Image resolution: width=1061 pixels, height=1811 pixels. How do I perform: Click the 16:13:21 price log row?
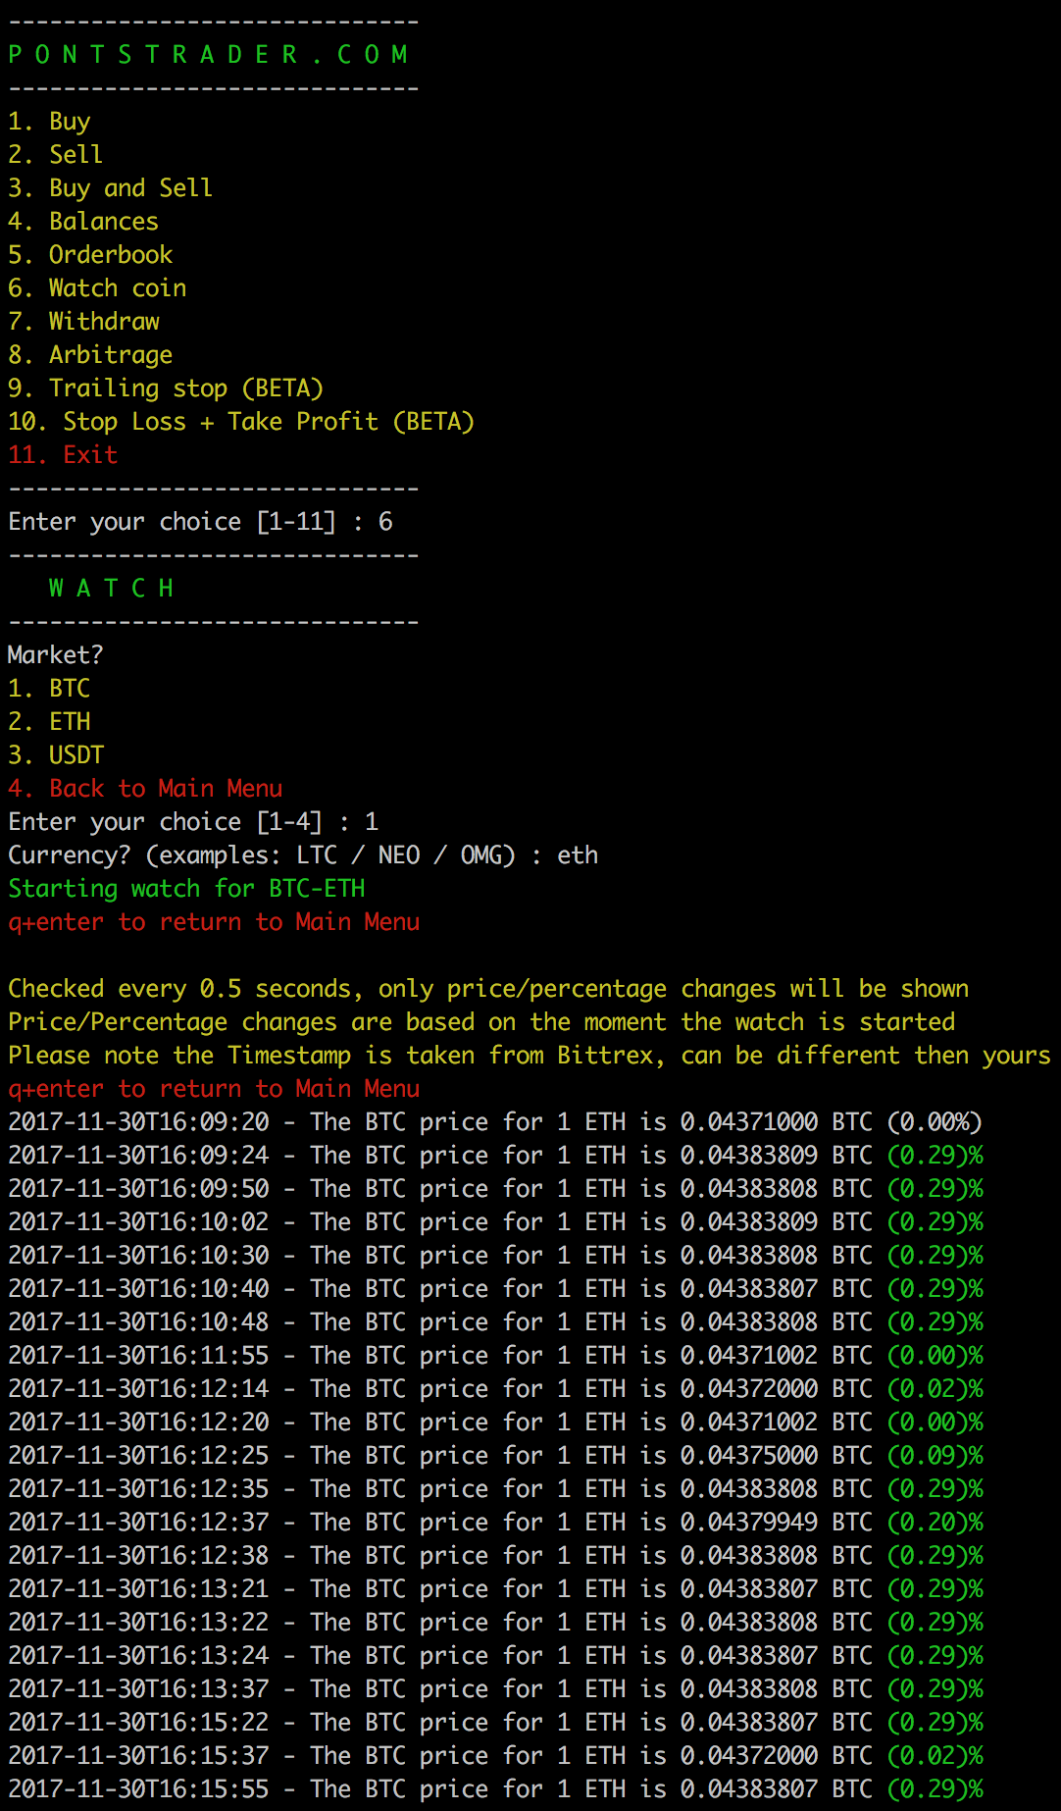[x=495, y=1589]
